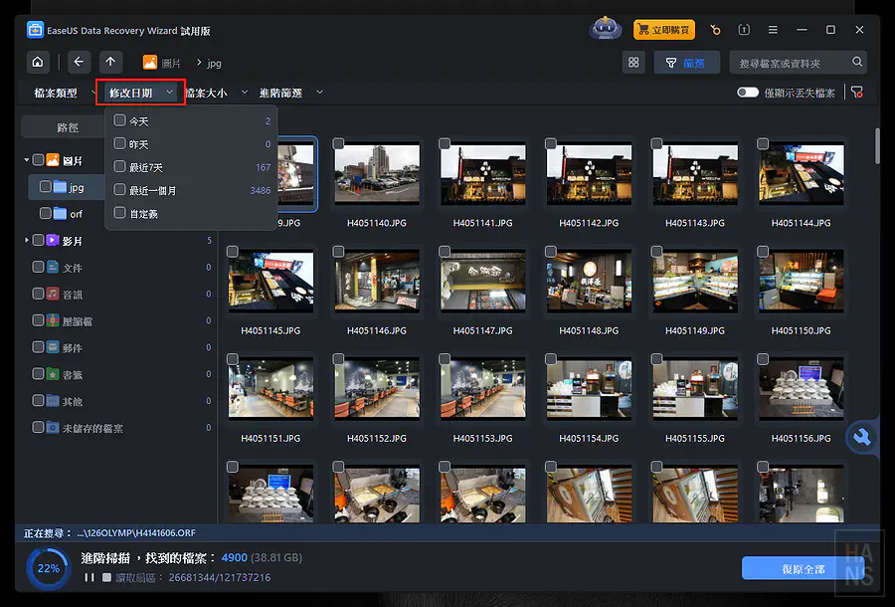Screen dimensions: 895x607
Task: Open the 檔案類型 filter dropdown
Action: [62, 93]
